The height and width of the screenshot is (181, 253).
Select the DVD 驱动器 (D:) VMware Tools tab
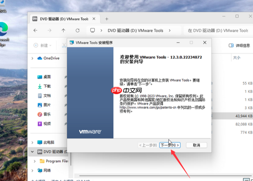pos(64,19)
